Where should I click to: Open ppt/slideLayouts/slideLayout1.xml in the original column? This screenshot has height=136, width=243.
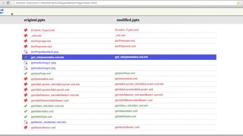click(50, 90)
